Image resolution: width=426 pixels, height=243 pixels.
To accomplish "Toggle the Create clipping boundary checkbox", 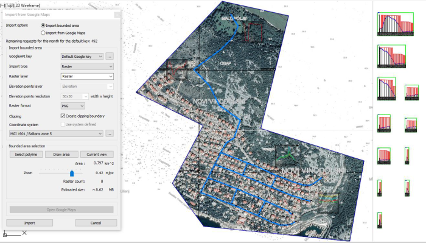I will tap(63, 116).
